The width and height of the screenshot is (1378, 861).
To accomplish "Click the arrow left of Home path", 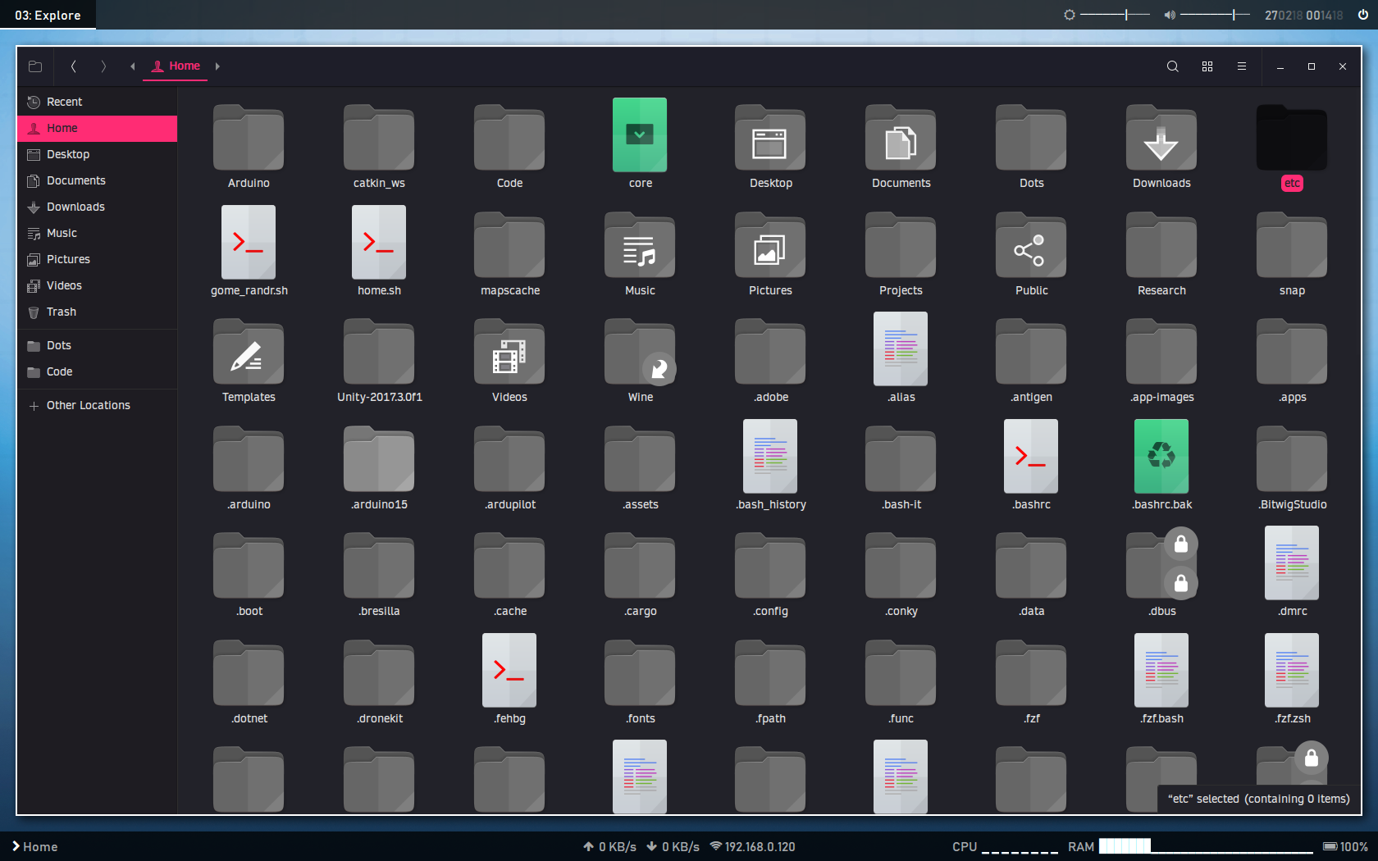I will [132, 66].
